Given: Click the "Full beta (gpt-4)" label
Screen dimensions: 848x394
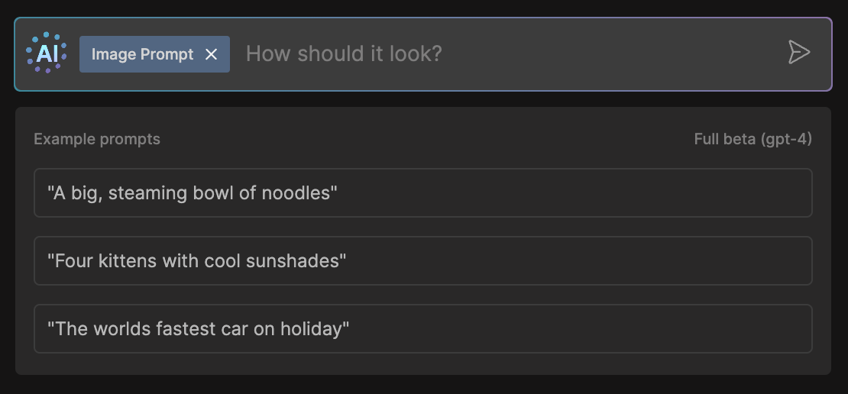Looking at the screenshot, I should click(x=753, y=139).
